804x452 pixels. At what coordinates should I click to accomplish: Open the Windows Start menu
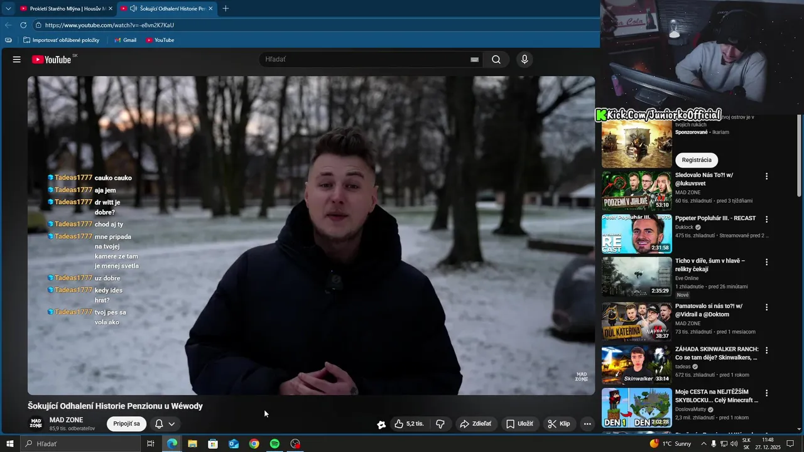click(10, 444)
